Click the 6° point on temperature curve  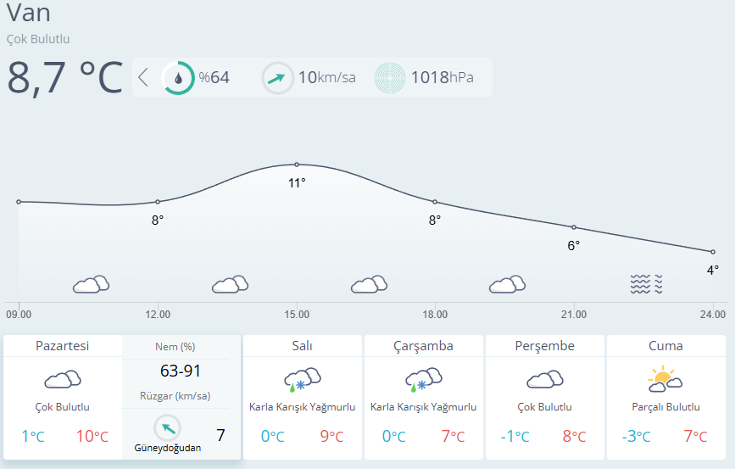pos(574,227)
